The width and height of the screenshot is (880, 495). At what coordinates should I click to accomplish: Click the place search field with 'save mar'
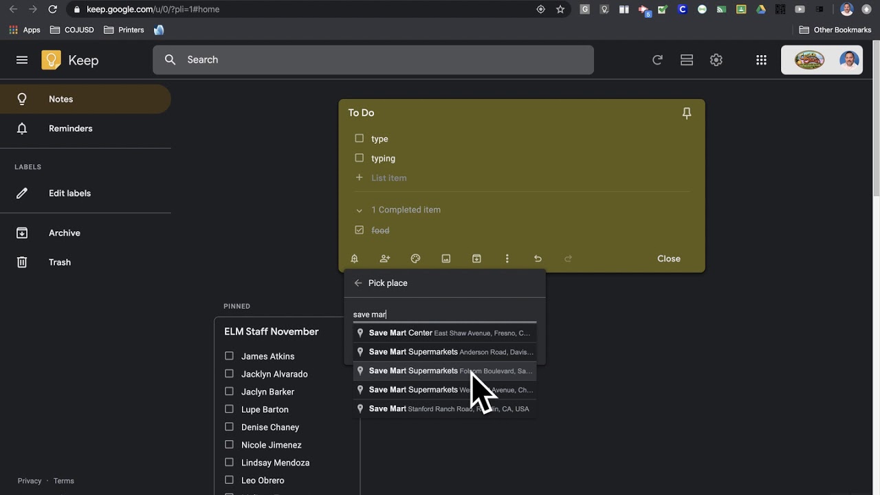(x=444, y=314)
